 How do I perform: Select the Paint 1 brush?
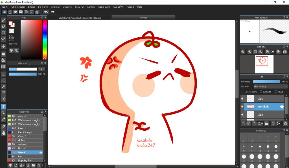(x=25, y=128)
